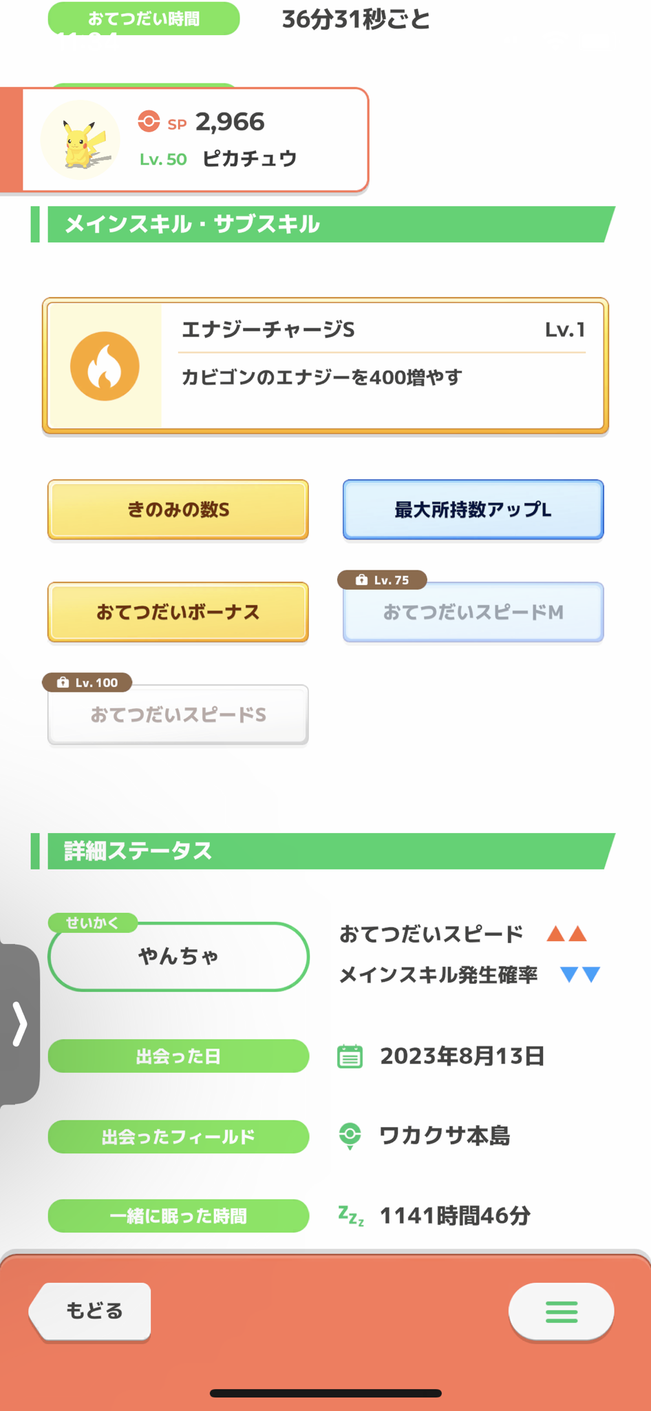Tap the Zzz sleep time icon
Image resolution: width=651 pixels, height=1411 pixels.
[351, 1215]
